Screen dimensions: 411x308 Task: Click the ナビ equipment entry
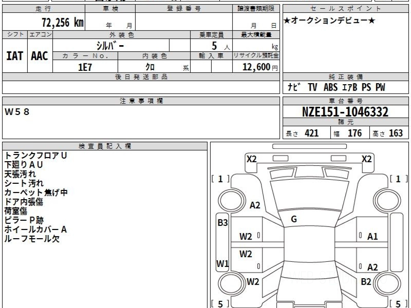[x=294, y=88]
